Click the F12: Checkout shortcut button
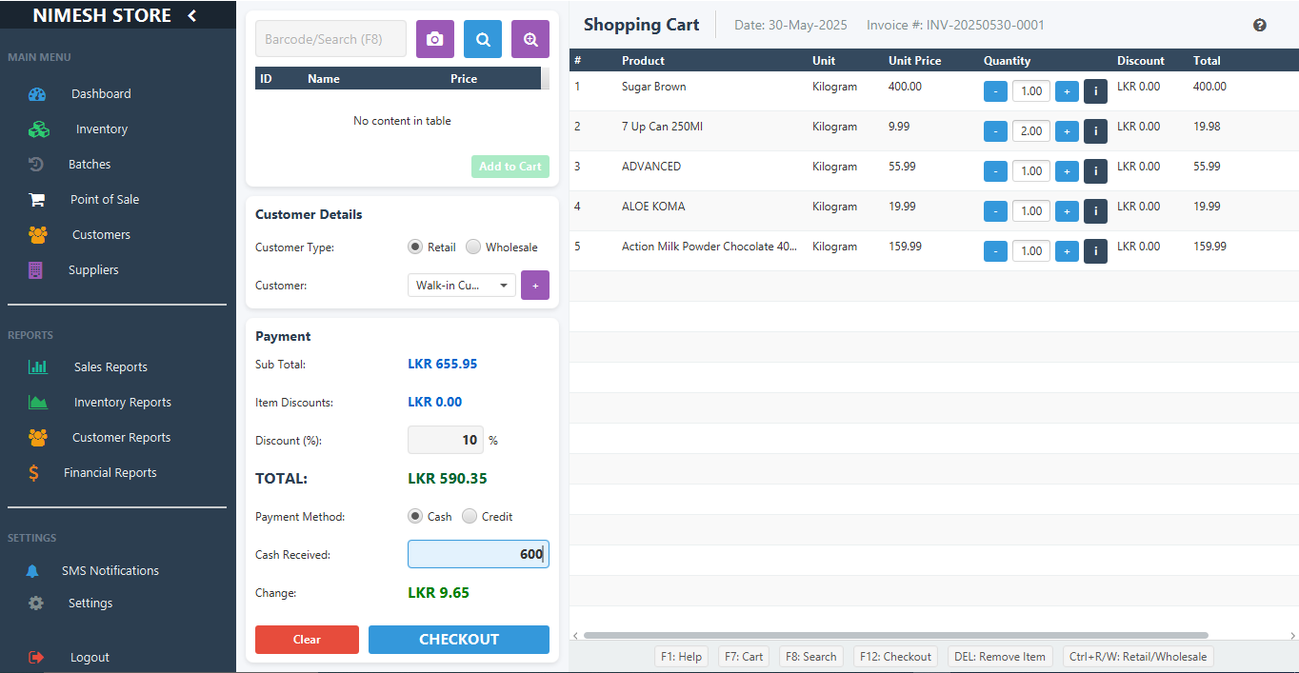The image size is (1299, 673). (895, 657)
